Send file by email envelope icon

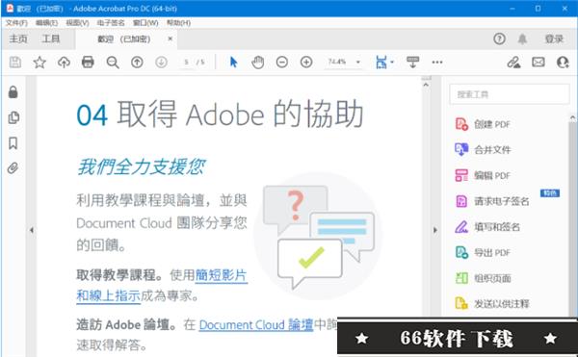(x=539, y=62)
